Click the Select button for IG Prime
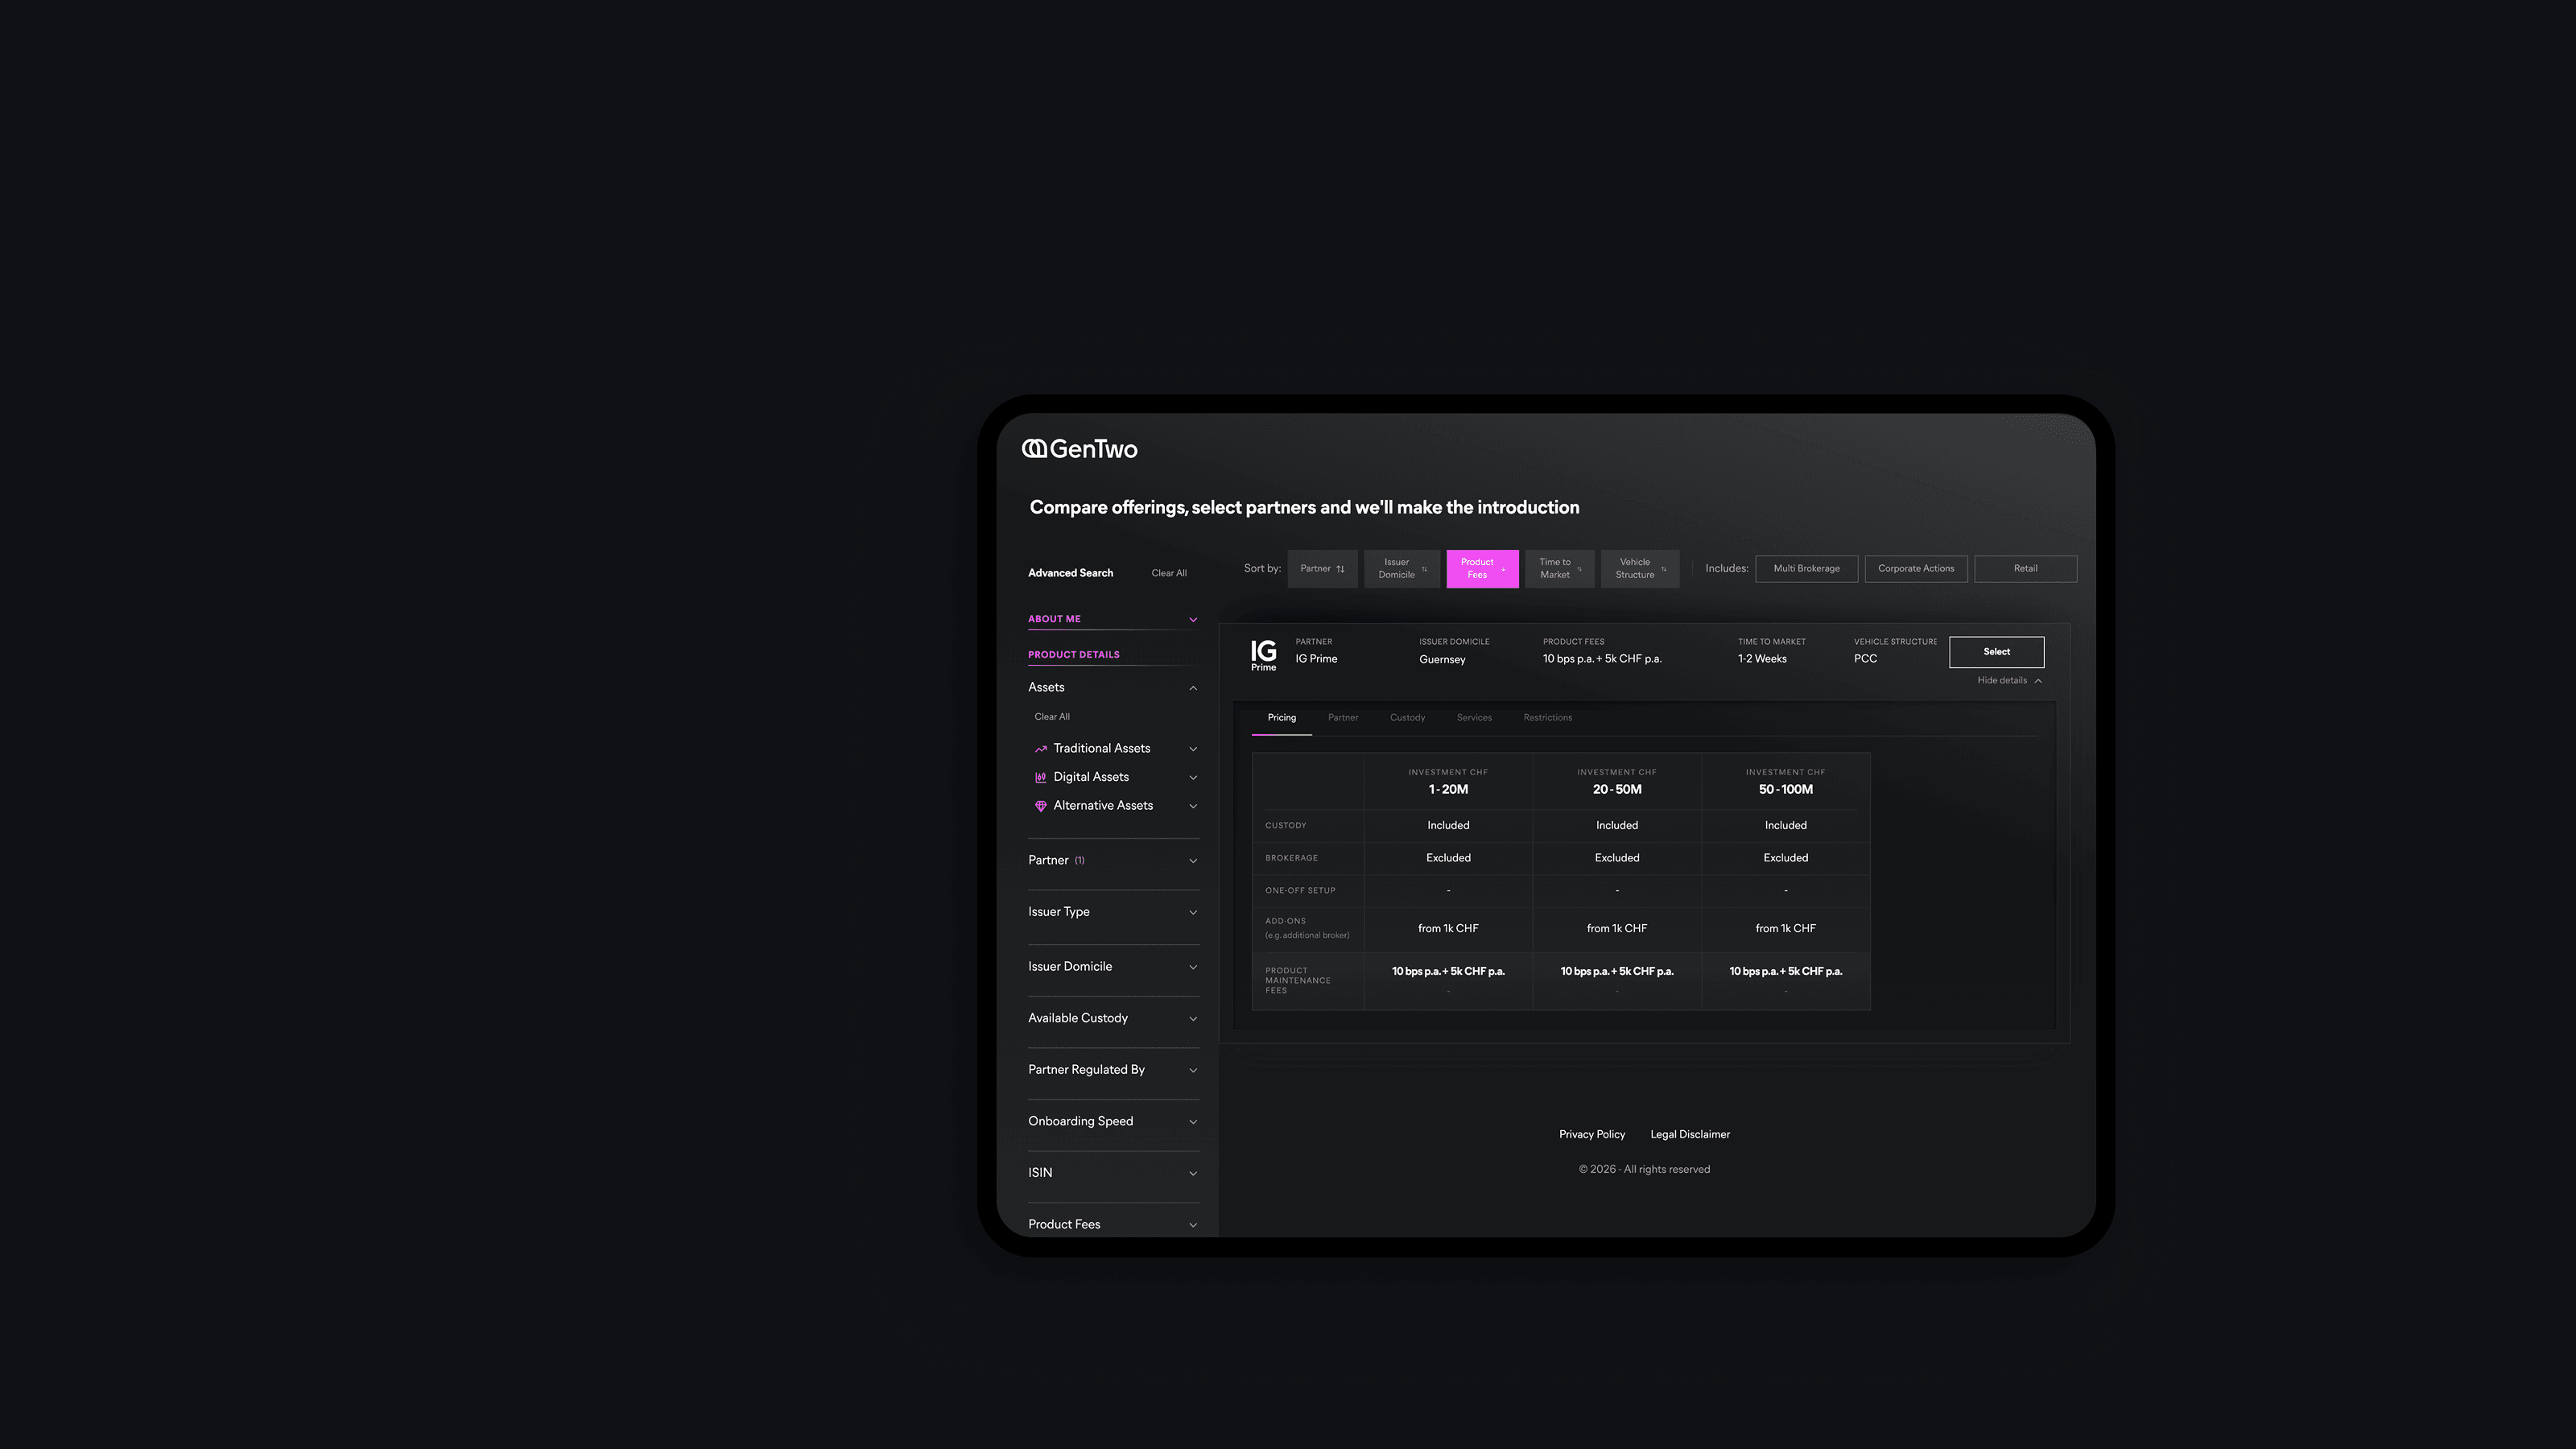Screen dimensions: 2576x1449 (1996, 652)
